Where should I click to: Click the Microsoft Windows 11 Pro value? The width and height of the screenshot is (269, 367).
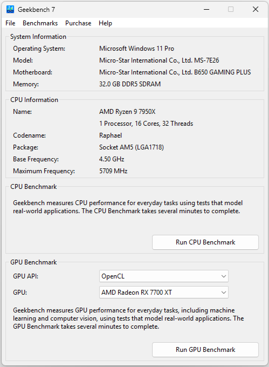(137, 49)
